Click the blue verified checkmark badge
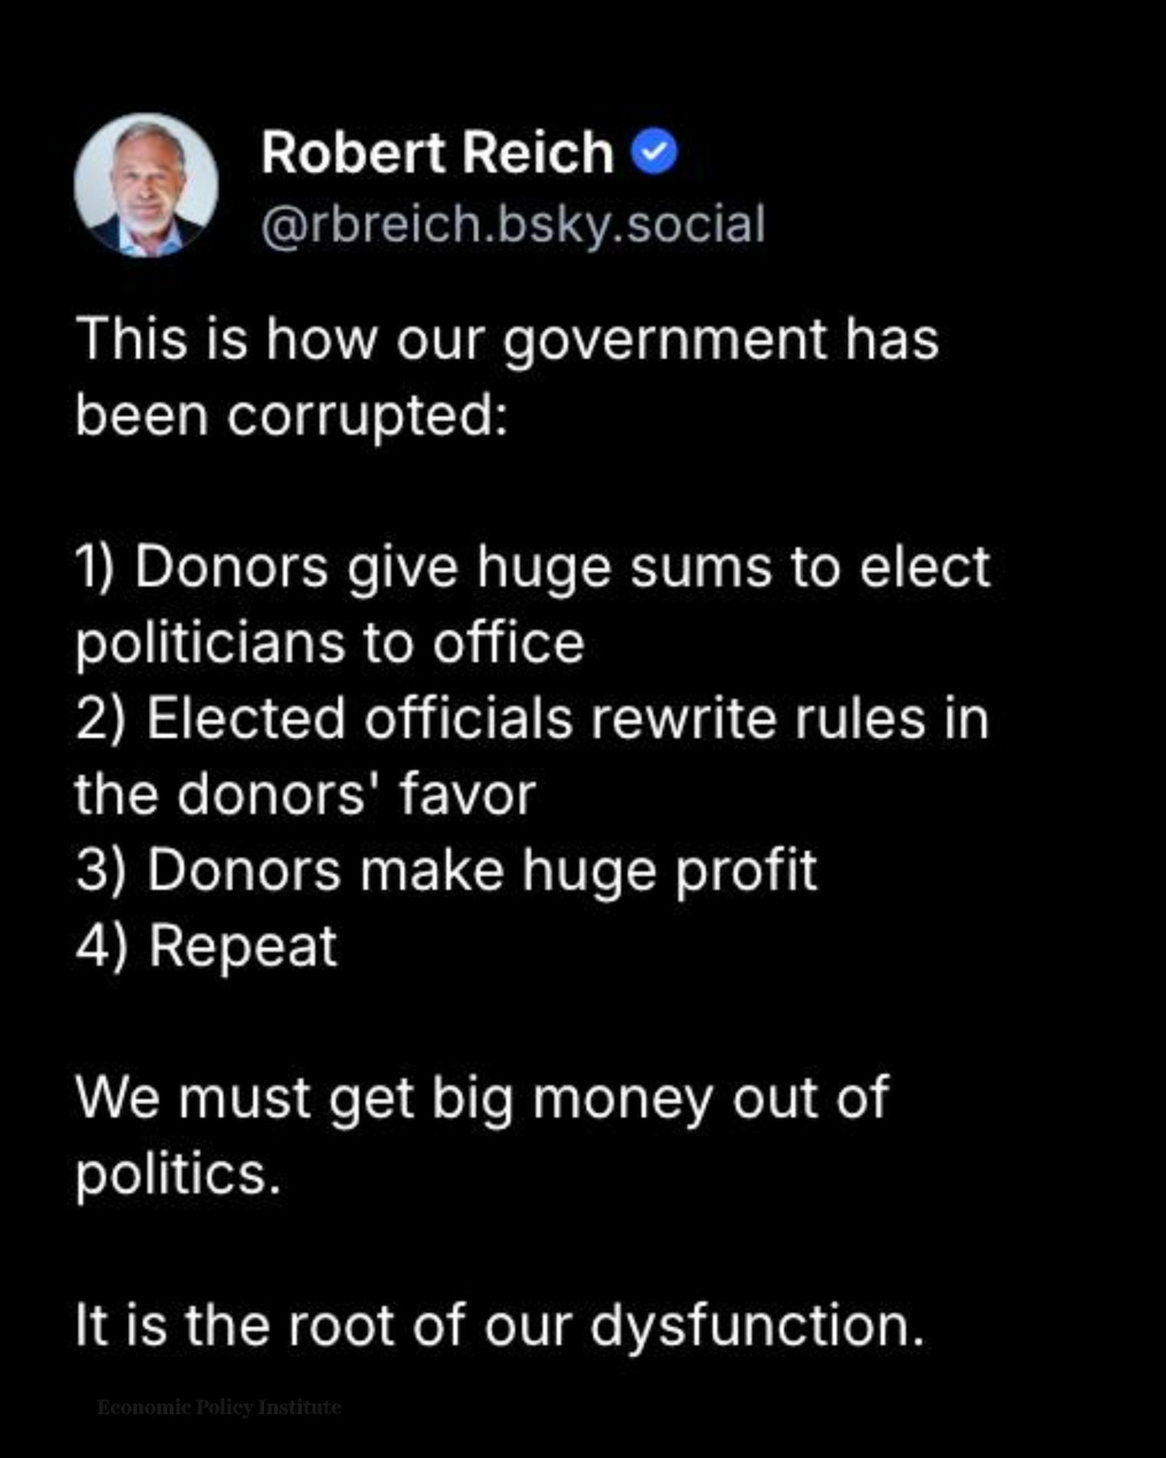Viewport: 1166px width, 1458px height. pos(654,151)
